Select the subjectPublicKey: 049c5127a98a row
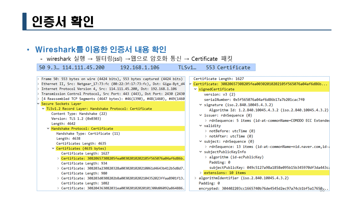 (x=269, y=167)
